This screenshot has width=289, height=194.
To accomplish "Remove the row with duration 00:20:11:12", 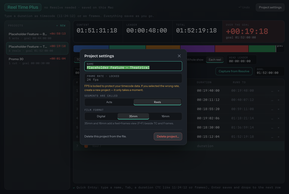I will [278, 100].
